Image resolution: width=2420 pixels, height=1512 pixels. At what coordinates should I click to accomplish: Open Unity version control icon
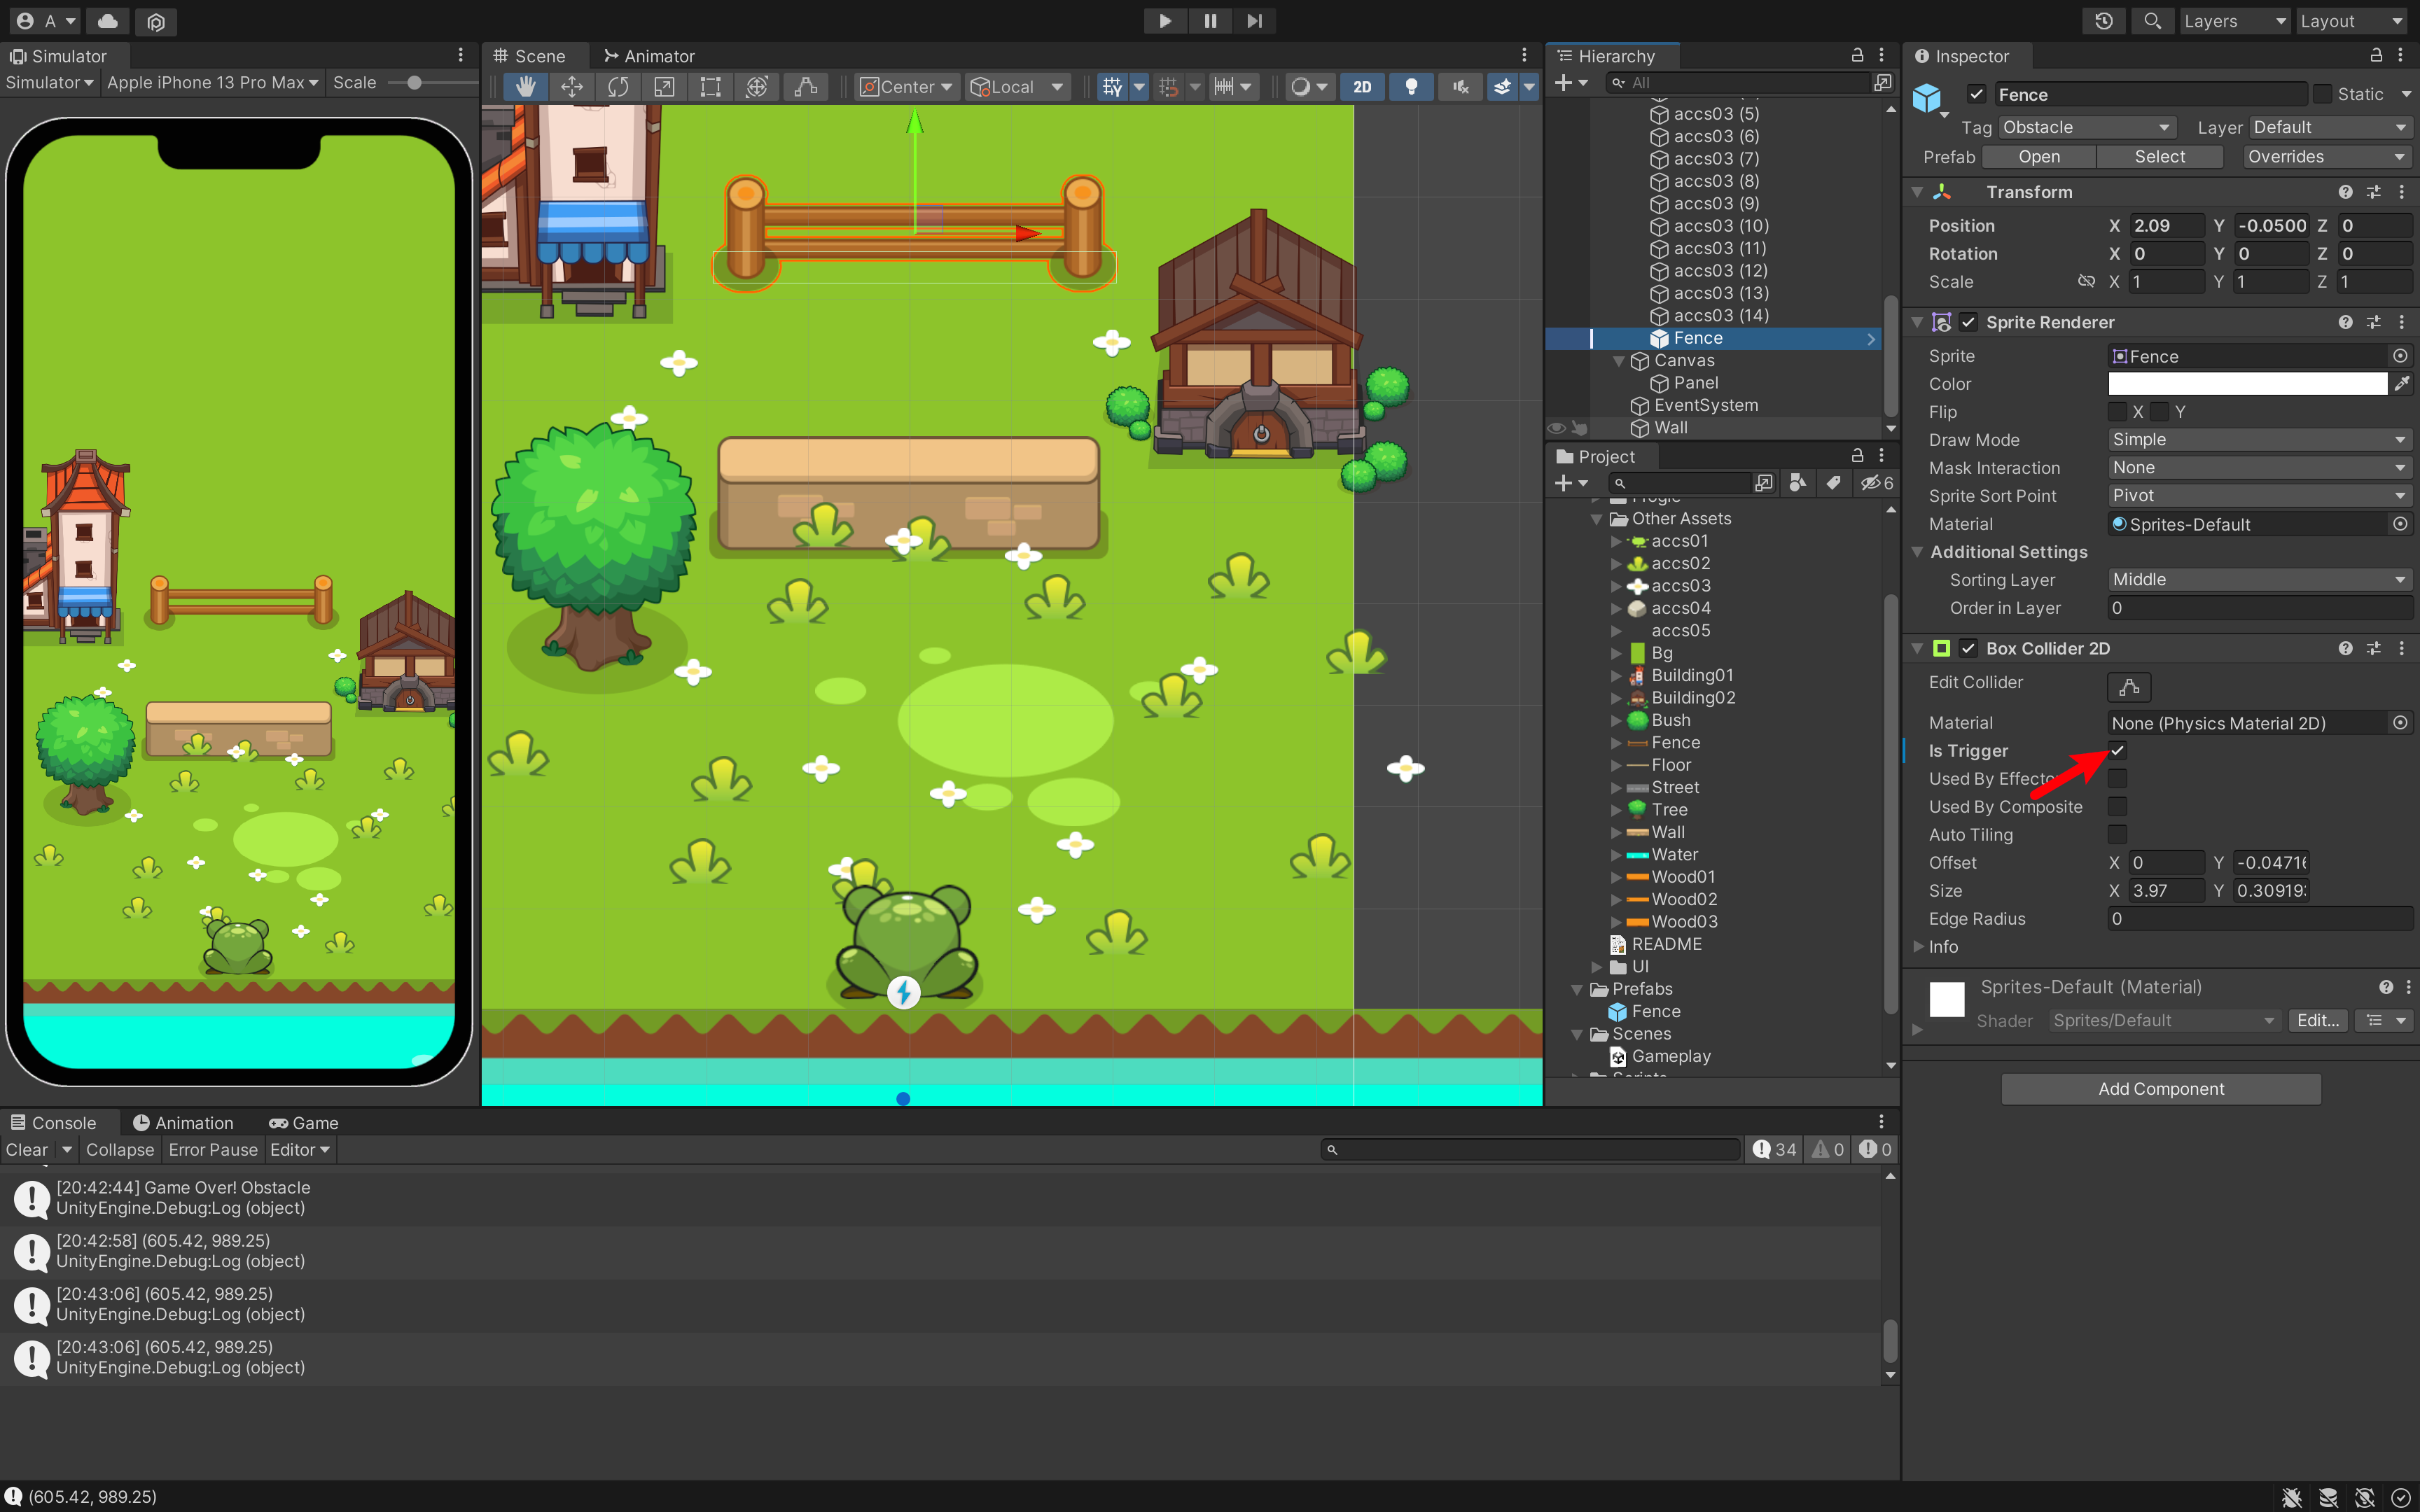(156, 21)
